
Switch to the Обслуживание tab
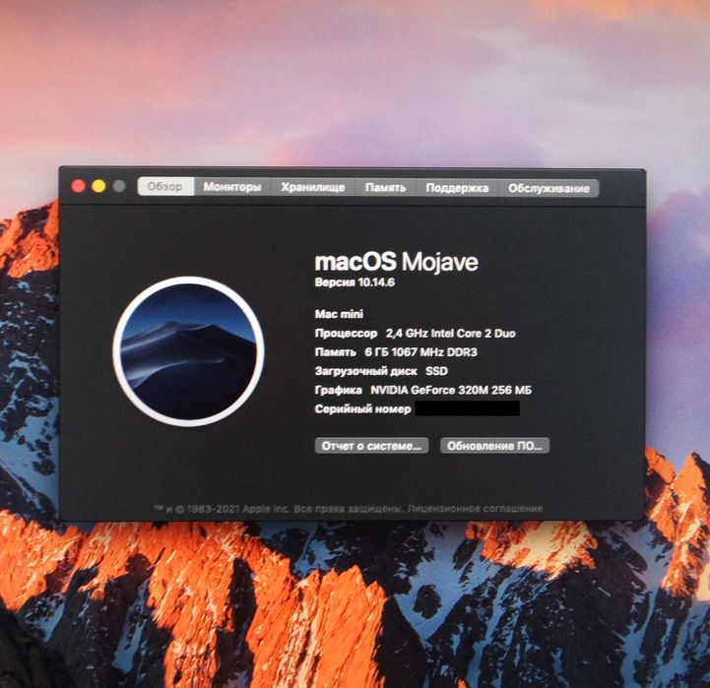tap(549, 188)
